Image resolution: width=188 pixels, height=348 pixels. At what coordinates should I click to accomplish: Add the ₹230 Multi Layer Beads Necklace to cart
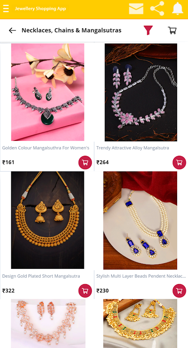click(179, 291)
